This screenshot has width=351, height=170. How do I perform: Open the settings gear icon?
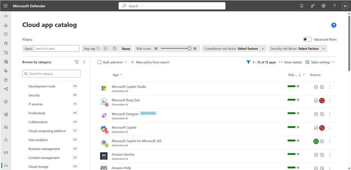tap(324, 6)
